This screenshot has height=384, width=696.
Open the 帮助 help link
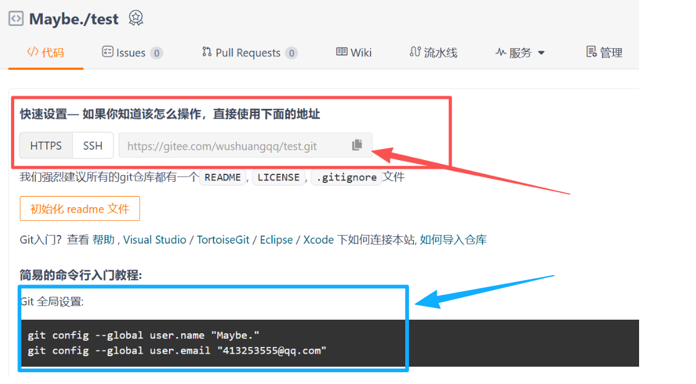pos(103,240)
